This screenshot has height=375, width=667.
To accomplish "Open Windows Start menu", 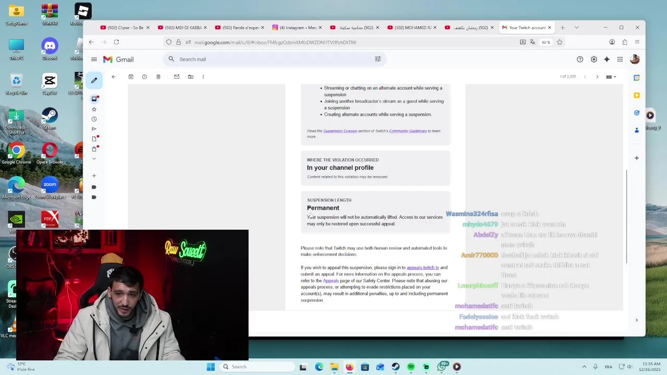I will click(x=211, y=367).
